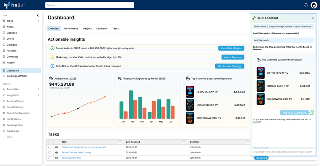Click the notifications bell icon in header

pos(306,5)
